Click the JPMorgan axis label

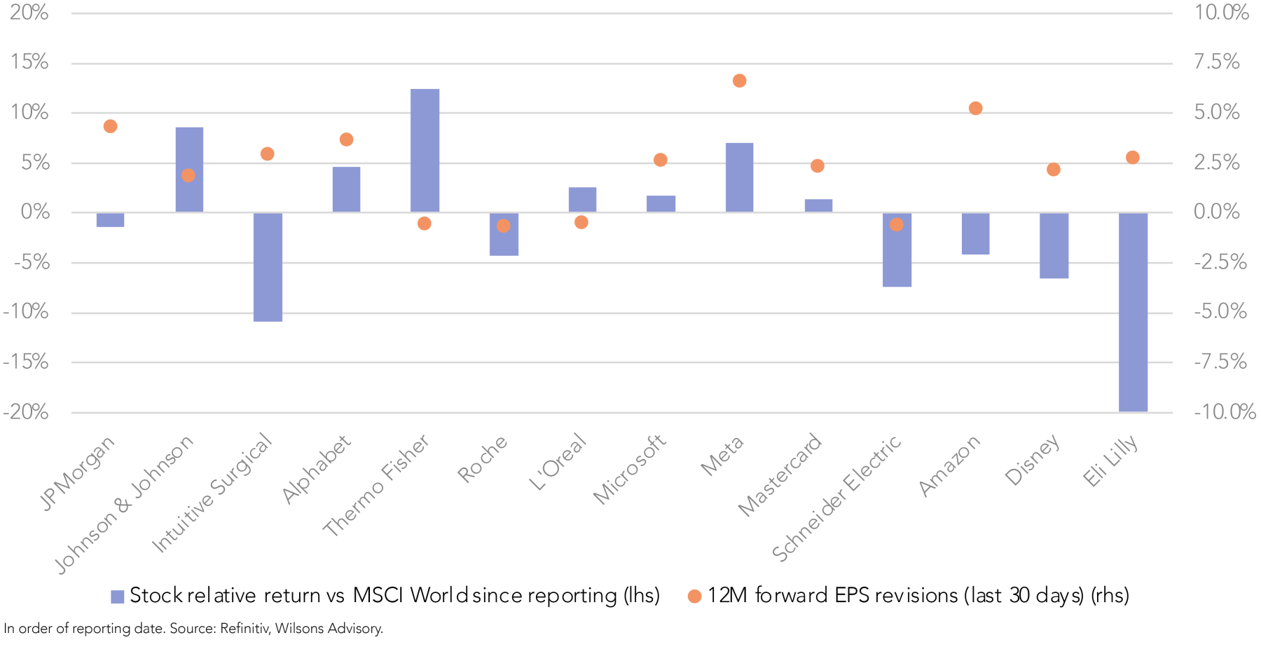(77, 472)
